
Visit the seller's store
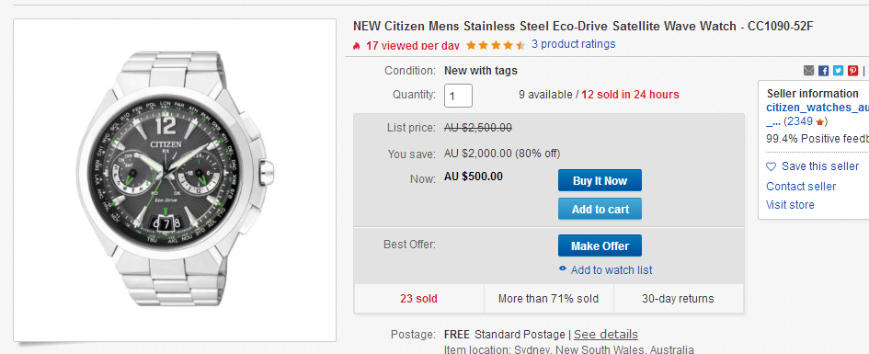pyautogui.click(x=790, y=204)
